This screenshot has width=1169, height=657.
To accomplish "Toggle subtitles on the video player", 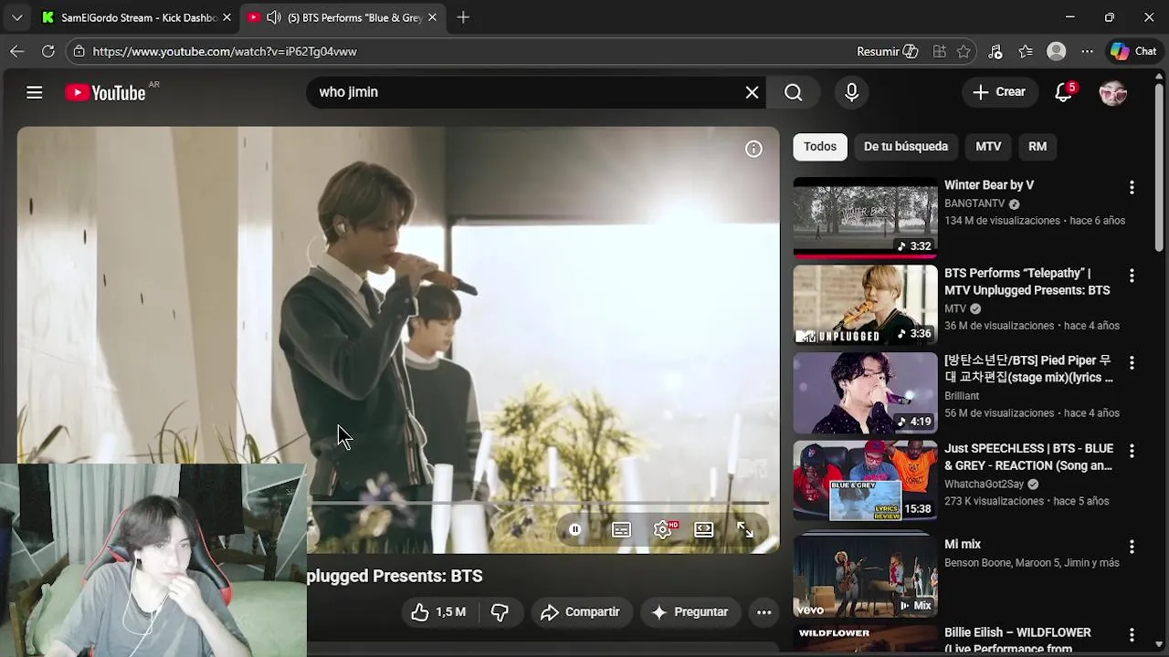I will (x=621, y=529).
